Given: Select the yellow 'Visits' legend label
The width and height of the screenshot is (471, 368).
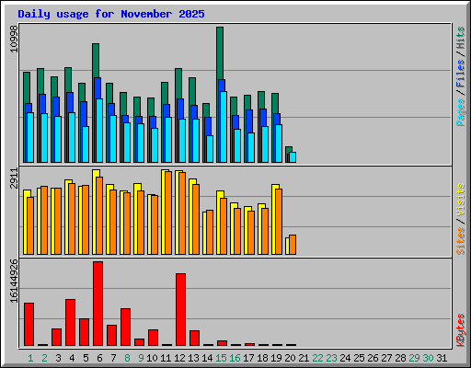Looking at the screenshot, I should (x=460, y=201).
